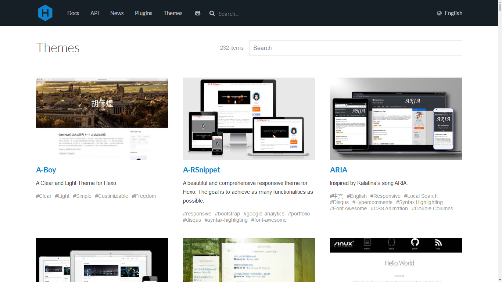The width and height of the screenshot is (502, 282).
Task: Click the magnifier icon in navbar
Action: [x=212, y=13]
